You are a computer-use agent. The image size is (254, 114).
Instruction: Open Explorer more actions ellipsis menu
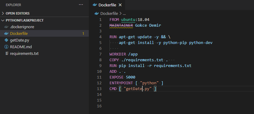tap(81, 5)
